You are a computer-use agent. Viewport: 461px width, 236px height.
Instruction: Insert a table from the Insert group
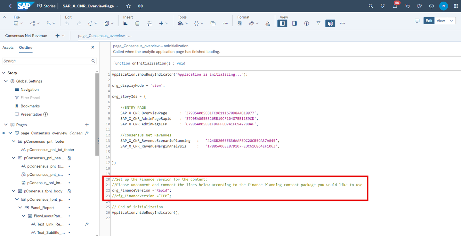click(137, 23)
